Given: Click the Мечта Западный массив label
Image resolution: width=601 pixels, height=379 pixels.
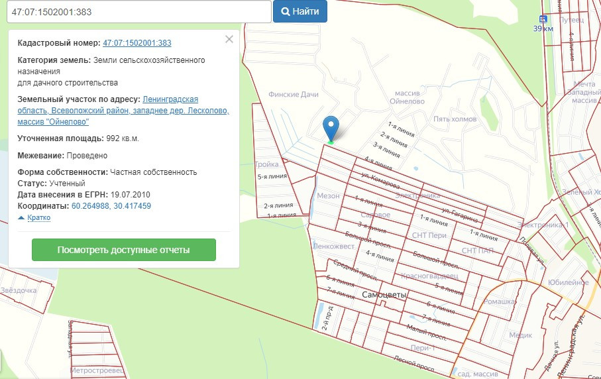Looking at the screenshot, I should coord(584,92).
